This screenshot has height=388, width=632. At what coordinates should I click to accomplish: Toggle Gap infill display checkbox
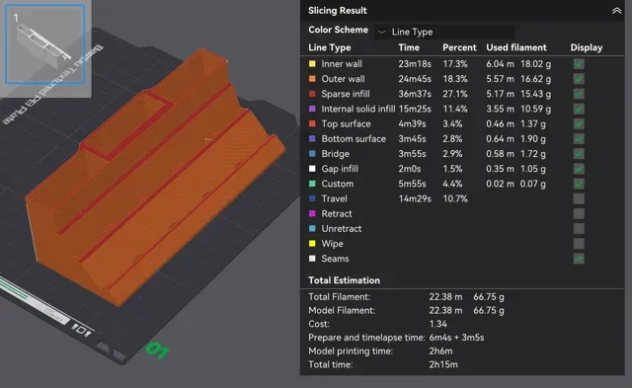click(x=579, y=169)
